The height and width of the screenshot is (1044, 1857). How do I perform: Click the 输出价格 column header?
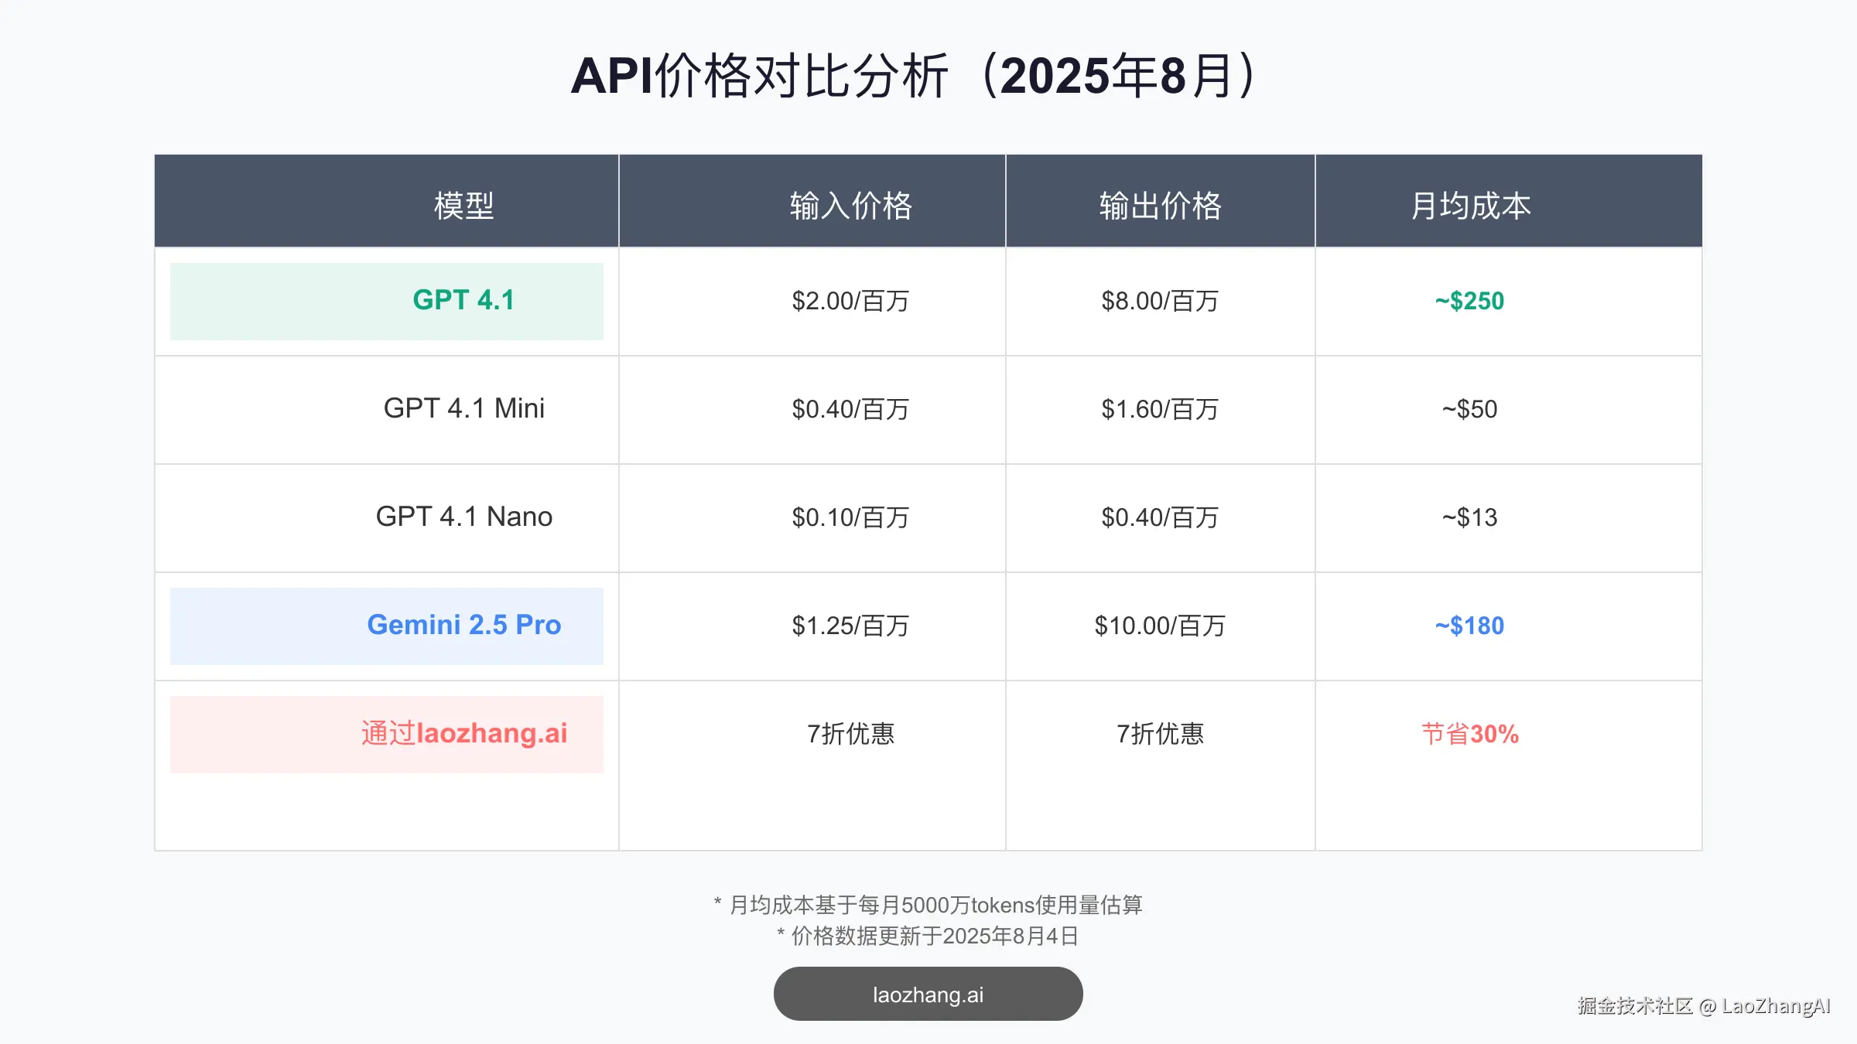1159,206
